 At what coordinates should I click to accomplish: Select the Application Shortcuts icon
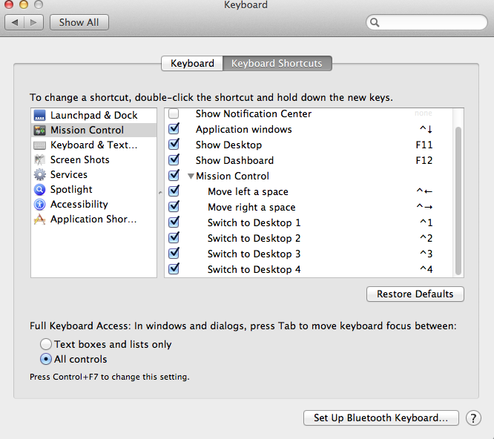coord(39,219)
